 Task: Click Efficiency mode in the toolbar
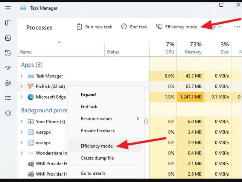pyautogui.click(x=176, y=27)
